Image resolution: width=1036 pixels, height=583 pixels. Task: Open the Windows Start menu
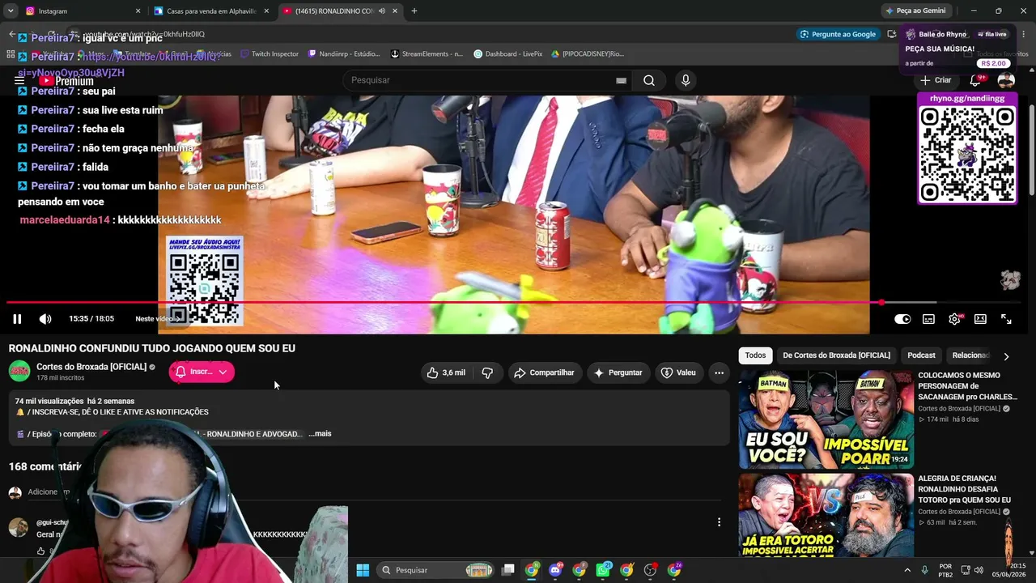(363, 570)
